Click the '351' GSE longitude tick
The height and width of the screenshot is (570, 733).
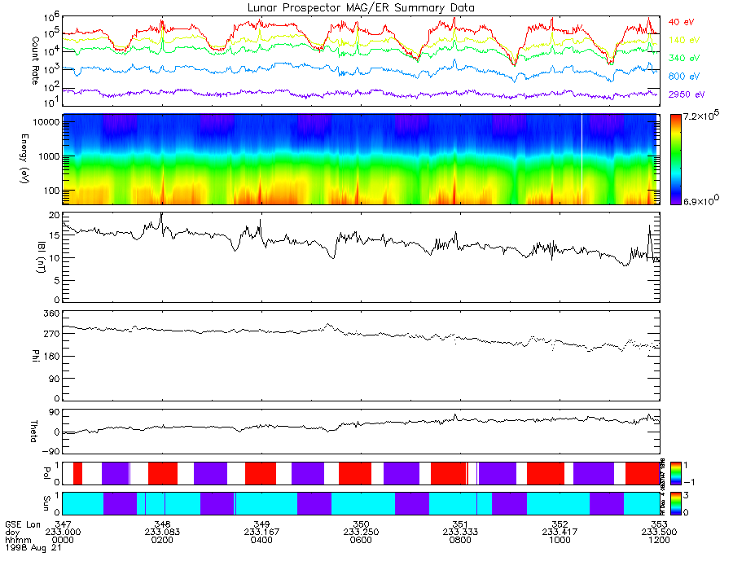point(460,524)
